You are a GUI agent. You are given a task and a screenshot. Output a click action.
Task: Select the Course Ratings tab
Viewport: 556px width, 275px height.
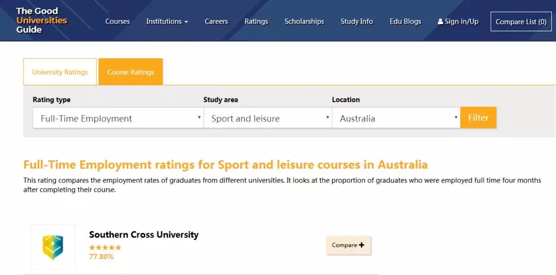coord(130,72)
